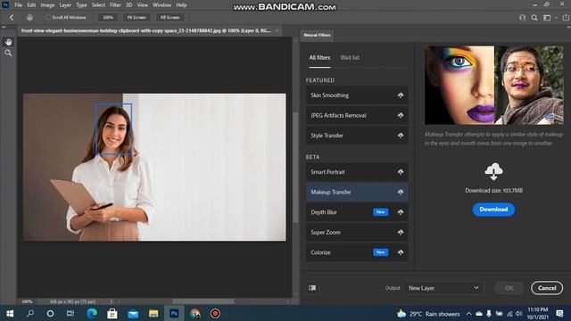Click cloud icon next to JPEG Artifacts Removal
The image size is (571, 321).
(x=401, y=115)
